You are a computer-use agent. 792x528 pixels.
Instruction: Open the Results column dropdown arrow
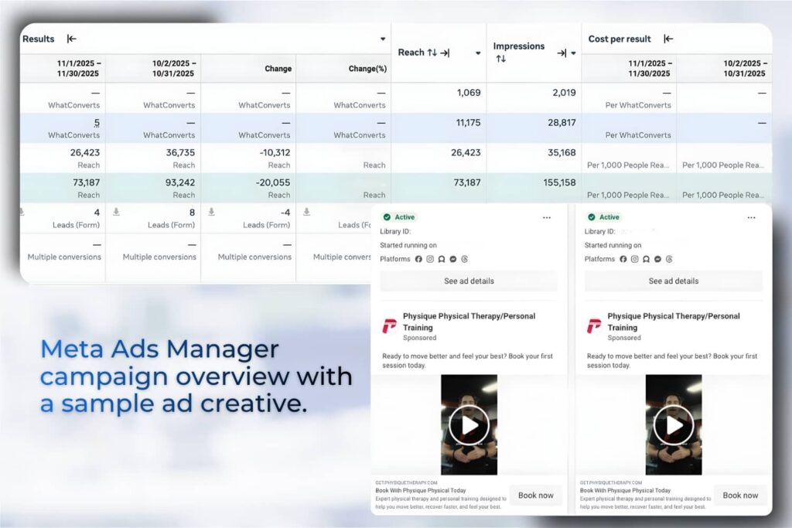click(384, 39)
